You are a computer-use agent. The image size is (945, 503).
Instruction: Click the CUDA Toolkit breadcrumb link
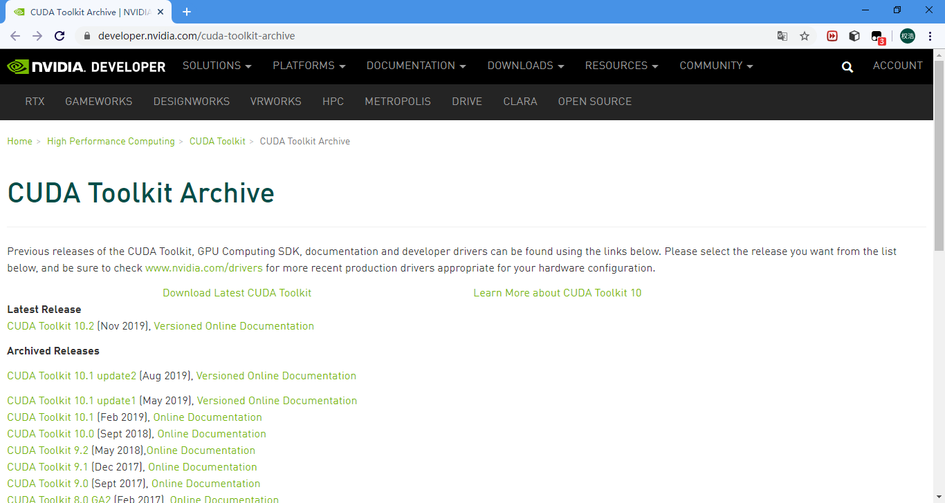(217, 141)
